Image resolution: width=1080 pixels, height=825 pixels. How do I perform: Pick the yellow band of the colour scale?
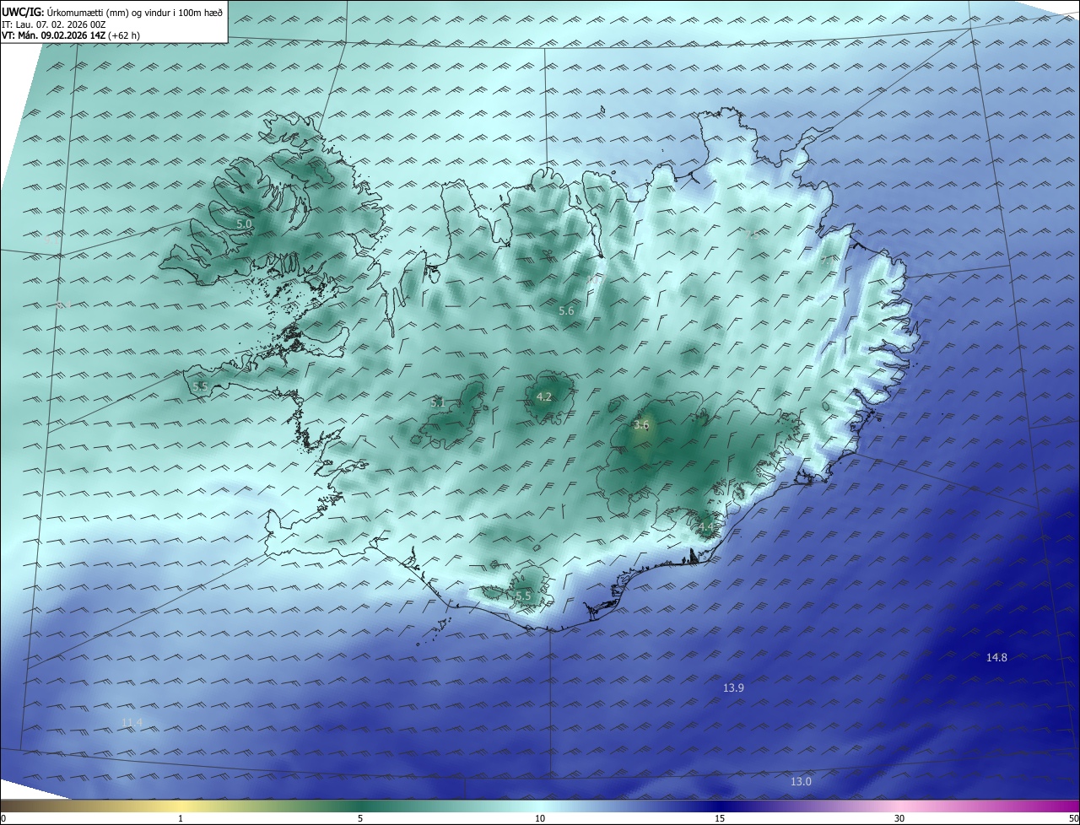[x=181, y=806]
